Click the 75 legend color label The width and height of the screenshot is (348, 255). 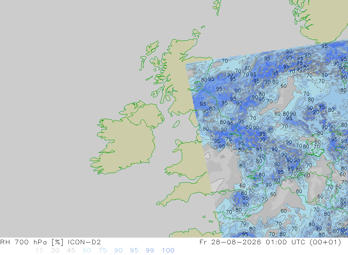click(x=102, y=250)
